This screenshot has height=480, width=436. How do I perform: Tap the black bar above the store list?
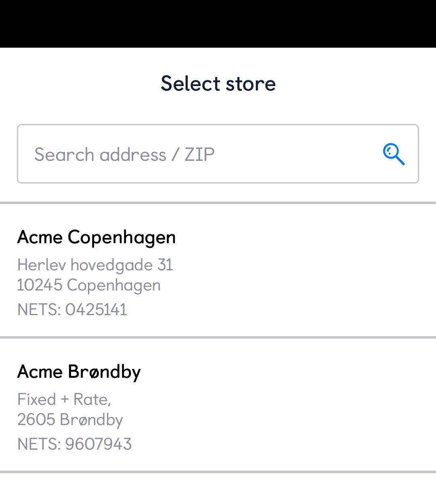click(218, 23)
